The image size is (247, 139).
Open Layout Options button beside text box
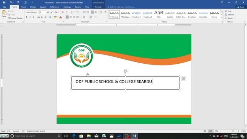[x=183, y=78]
